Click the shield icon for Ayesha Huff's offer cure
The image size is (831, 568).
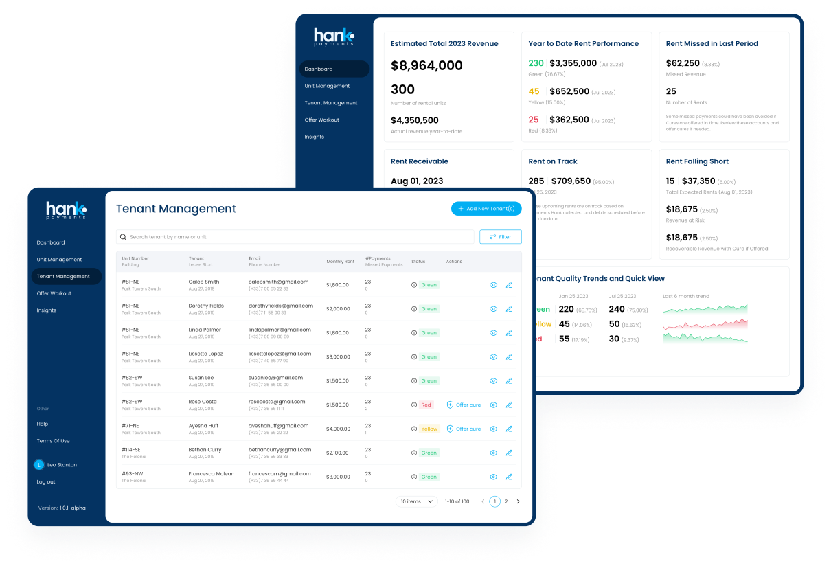tap(450, 429)
